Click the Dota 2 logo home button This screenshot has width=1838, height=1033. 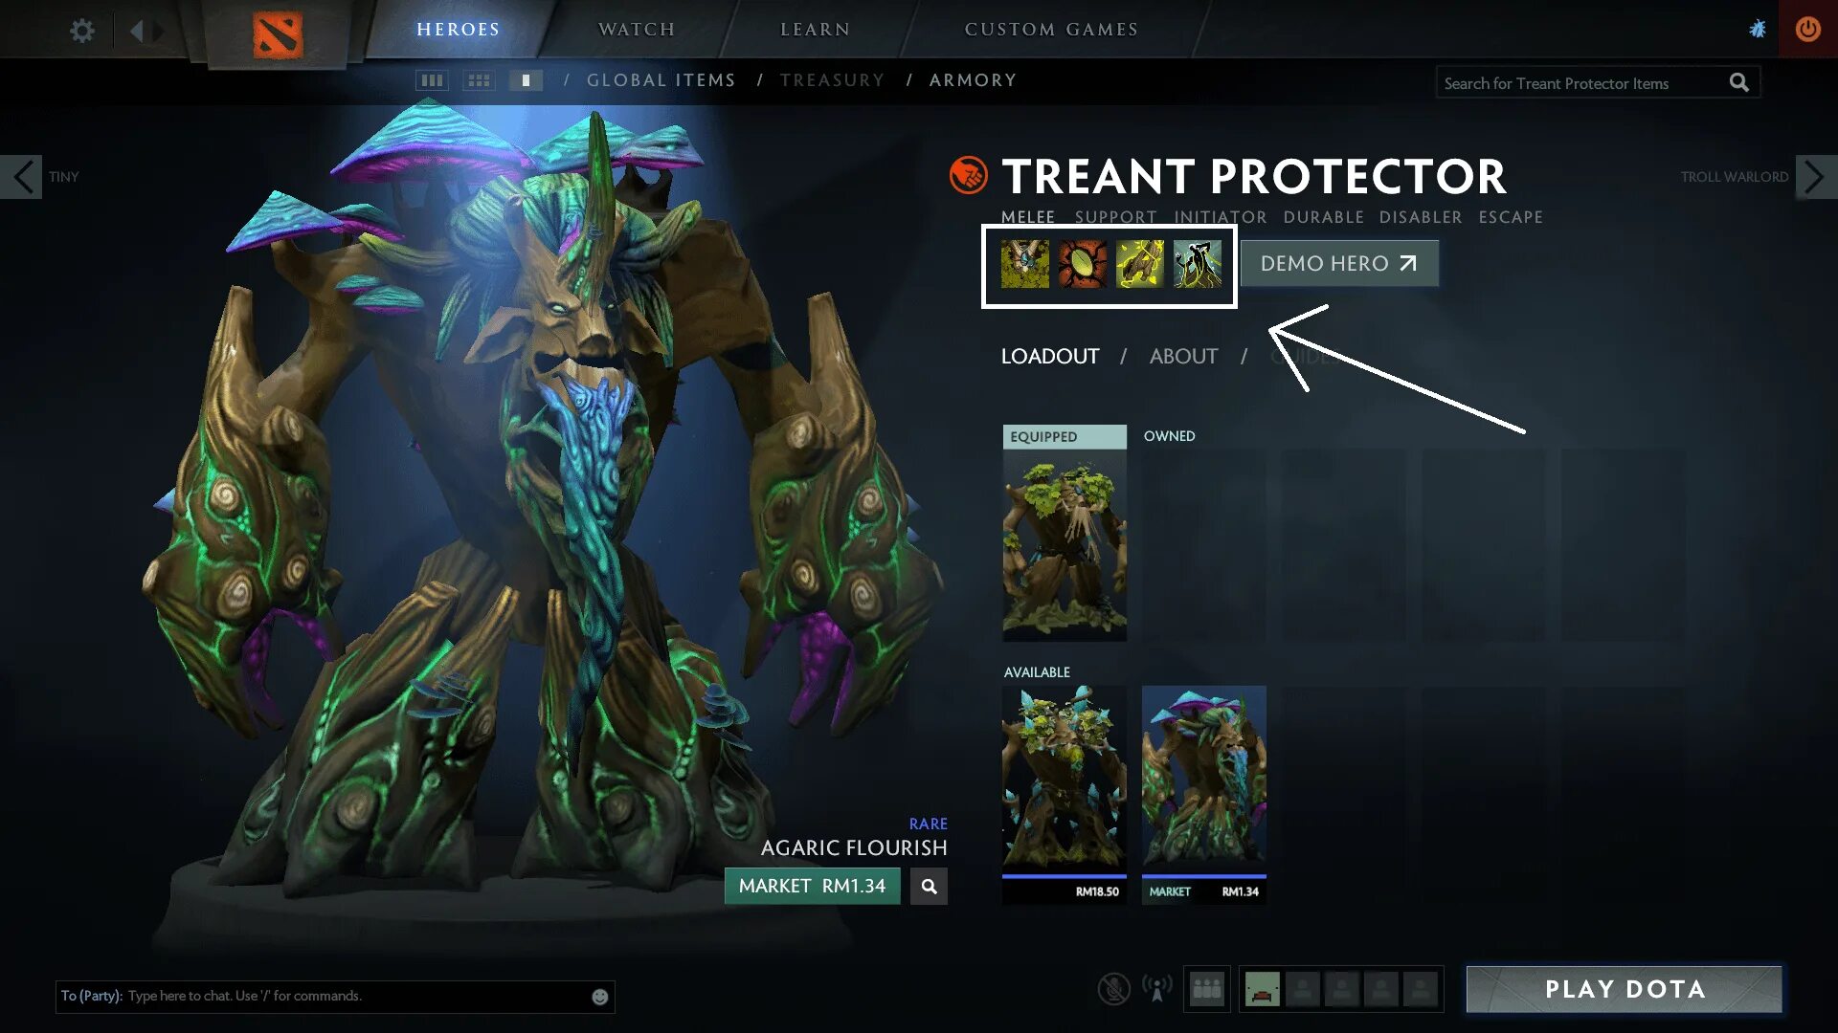(278, 34)
